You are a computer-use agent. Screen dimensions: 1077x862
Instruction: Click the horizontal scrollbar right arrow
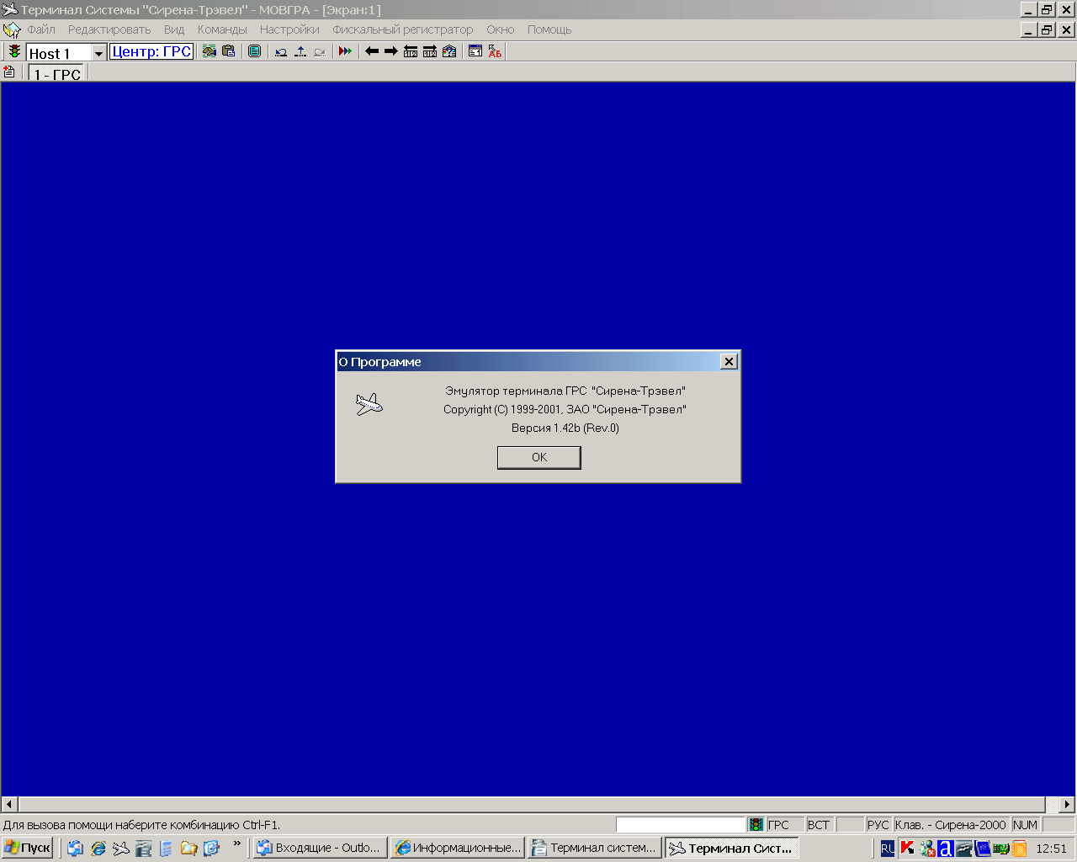1067,804
